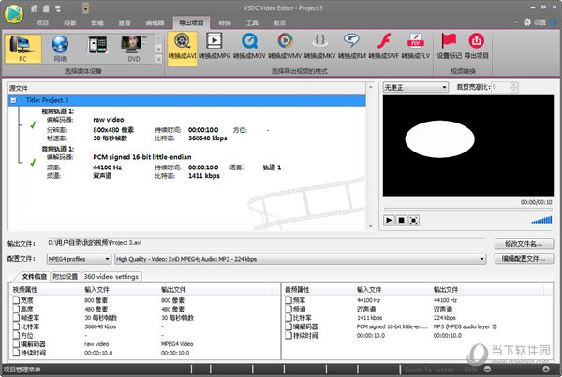Open the 查看 (View) ribbon tab
Viewport: 562px width, 377px height.
point(125,22)
